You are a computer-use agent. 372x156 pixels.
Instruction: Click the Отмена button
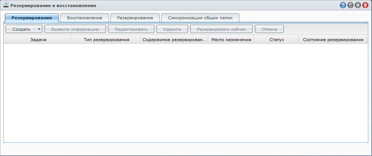[x=269, y=29]
